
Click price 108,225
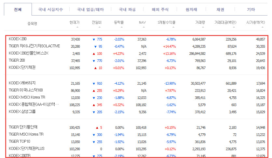click(75, 105)
